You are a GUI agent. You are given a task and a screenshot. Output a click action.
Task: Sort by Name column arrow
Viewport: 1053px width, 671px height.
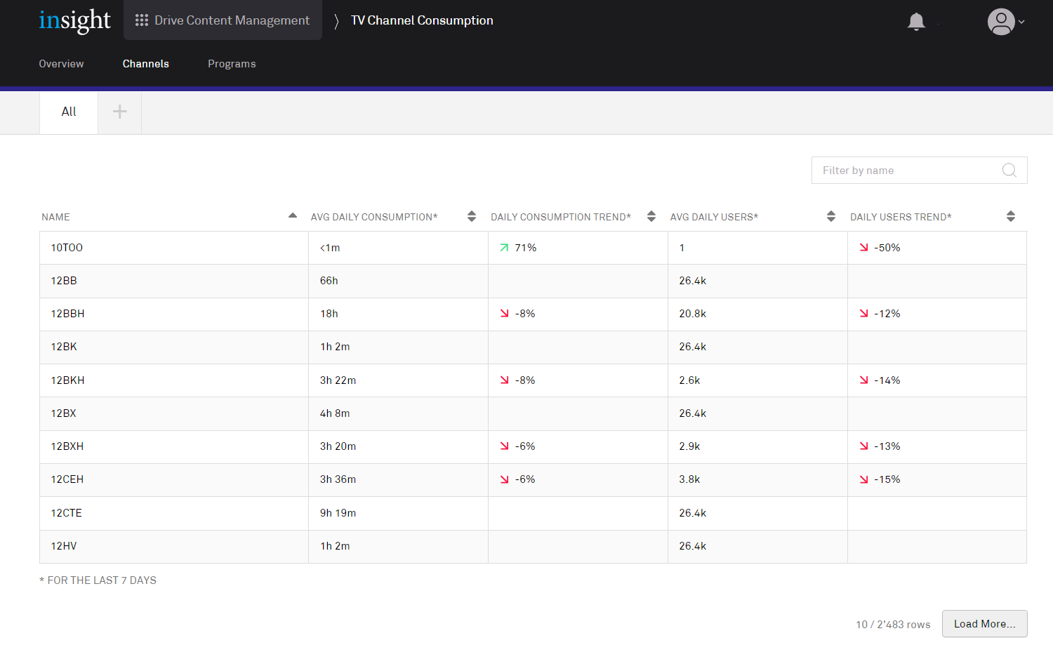click(x=293, y=216)
